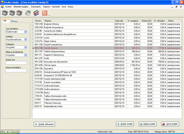The width and height of the screenshot is (184, 134).
Task: Sort by the W. aktualna column header
Action: pyautogui.click(x=160, y=21)
